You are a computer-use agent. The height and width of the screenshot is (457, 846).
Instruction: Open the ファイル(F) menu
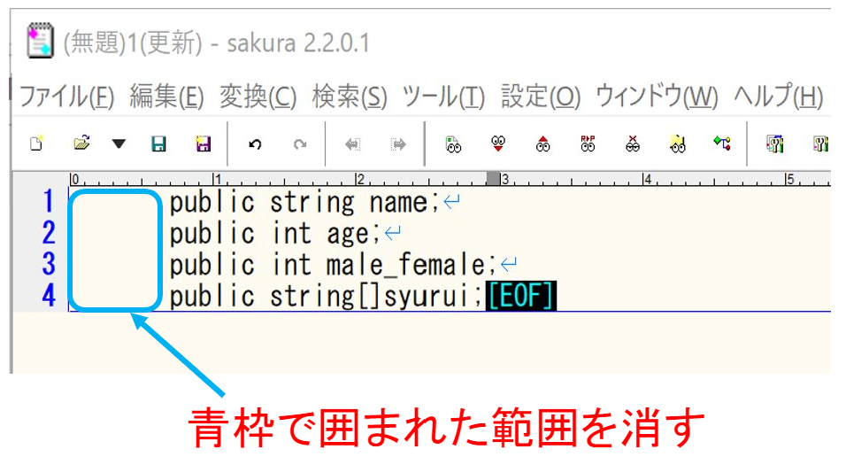67,97
